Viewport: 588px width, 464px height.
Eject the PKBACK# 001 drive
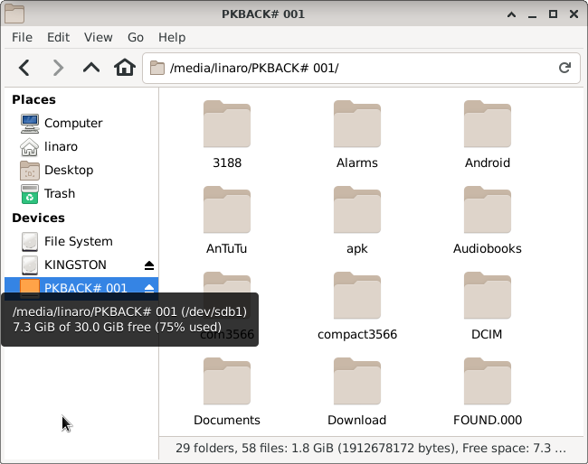tap(149, 288)
